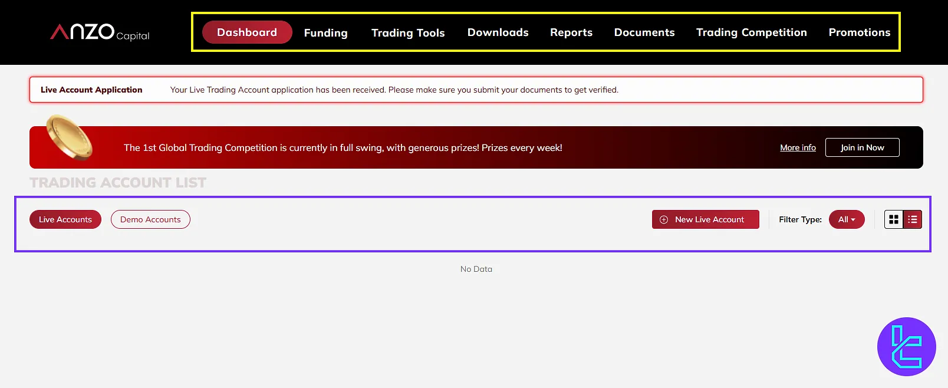Open the Reports menu
Viewport: 948px width, 388px height.
[571, 32]
